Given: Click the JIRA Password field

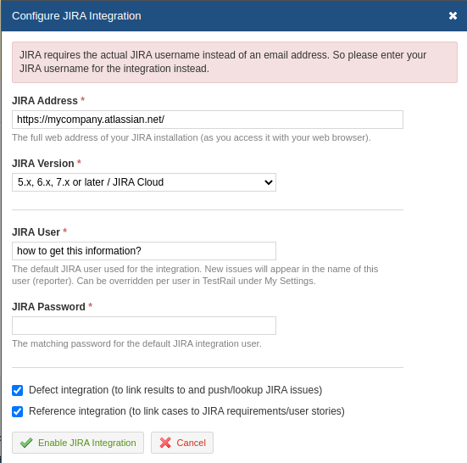Looking at the screenshot, I should click(x=144, y=326).
